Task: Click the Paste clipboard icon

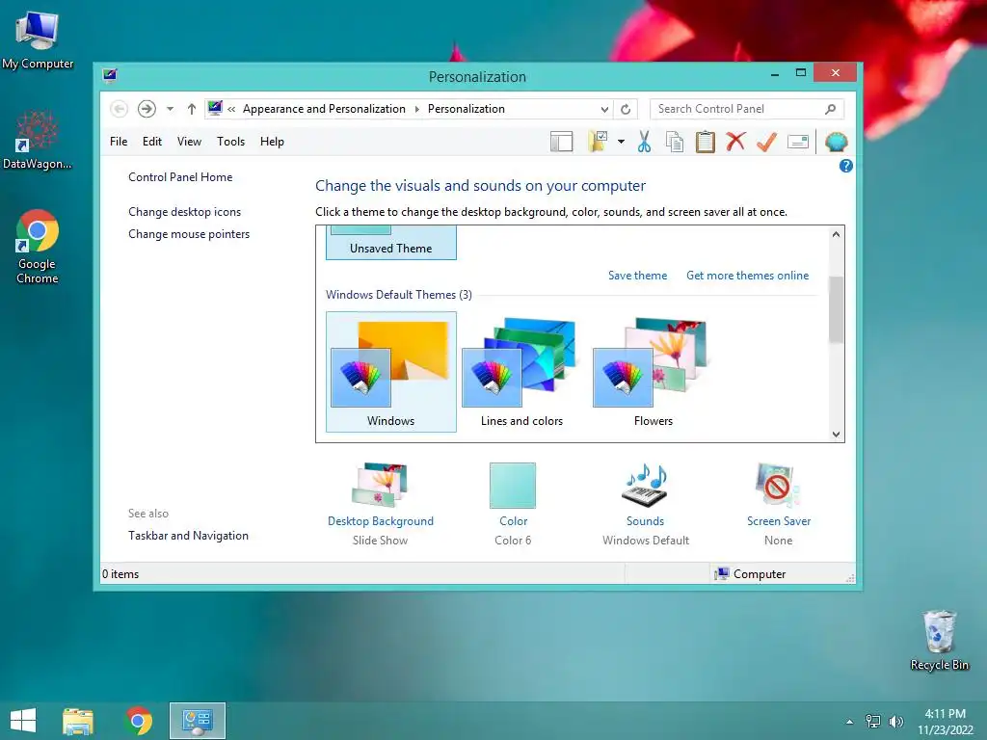Action: 705,142
